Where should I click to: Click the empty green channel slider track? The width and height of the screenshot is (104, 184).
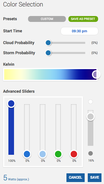58,127
